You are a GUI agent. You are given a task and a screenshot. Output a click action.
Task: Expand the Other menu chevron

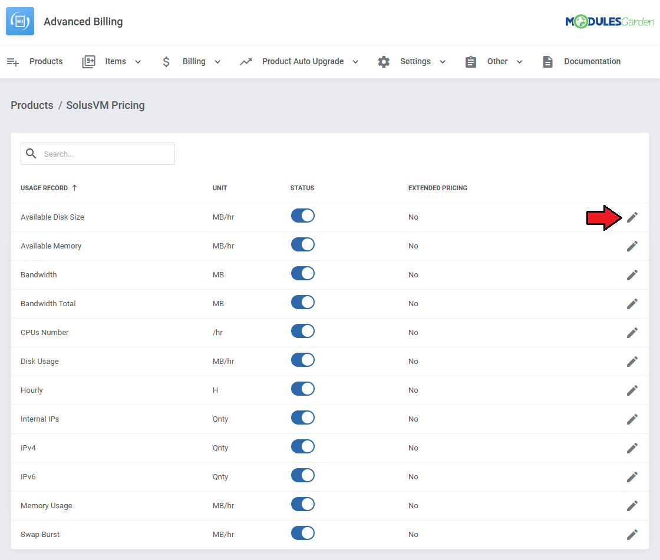click(x=519, y=62)
